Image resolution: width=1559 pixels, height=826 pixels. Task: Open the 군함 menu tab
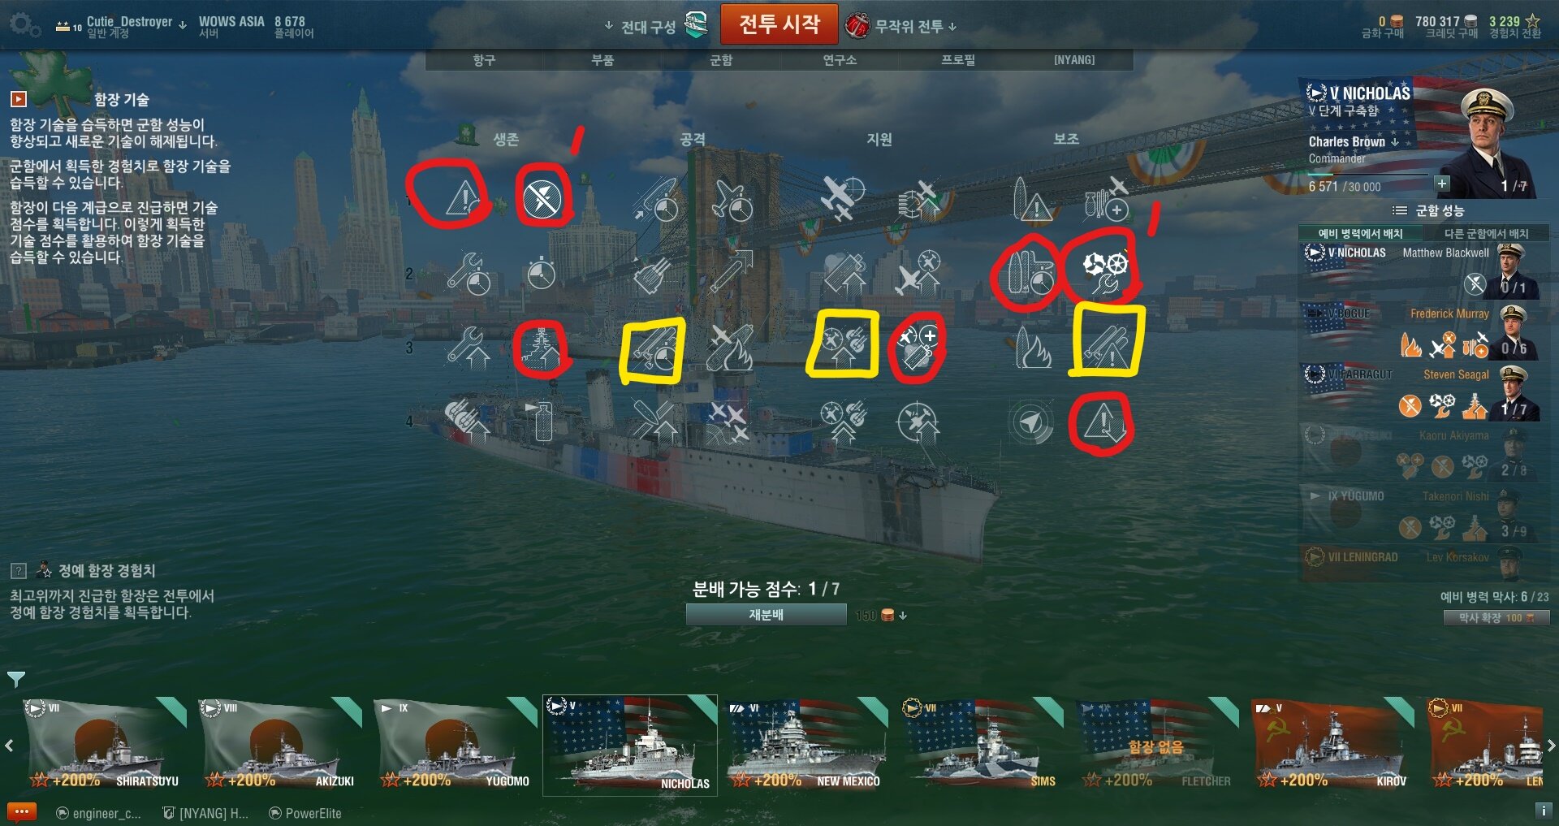pyautogui.click(x=721, y=60)
